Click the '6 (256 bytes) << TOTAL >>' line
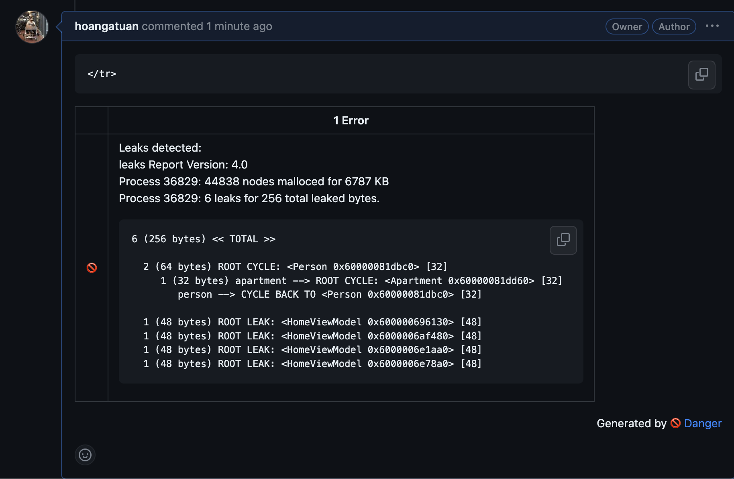This screenshot has width=734, height=479. pyautogui.click(x=204, y=239)
